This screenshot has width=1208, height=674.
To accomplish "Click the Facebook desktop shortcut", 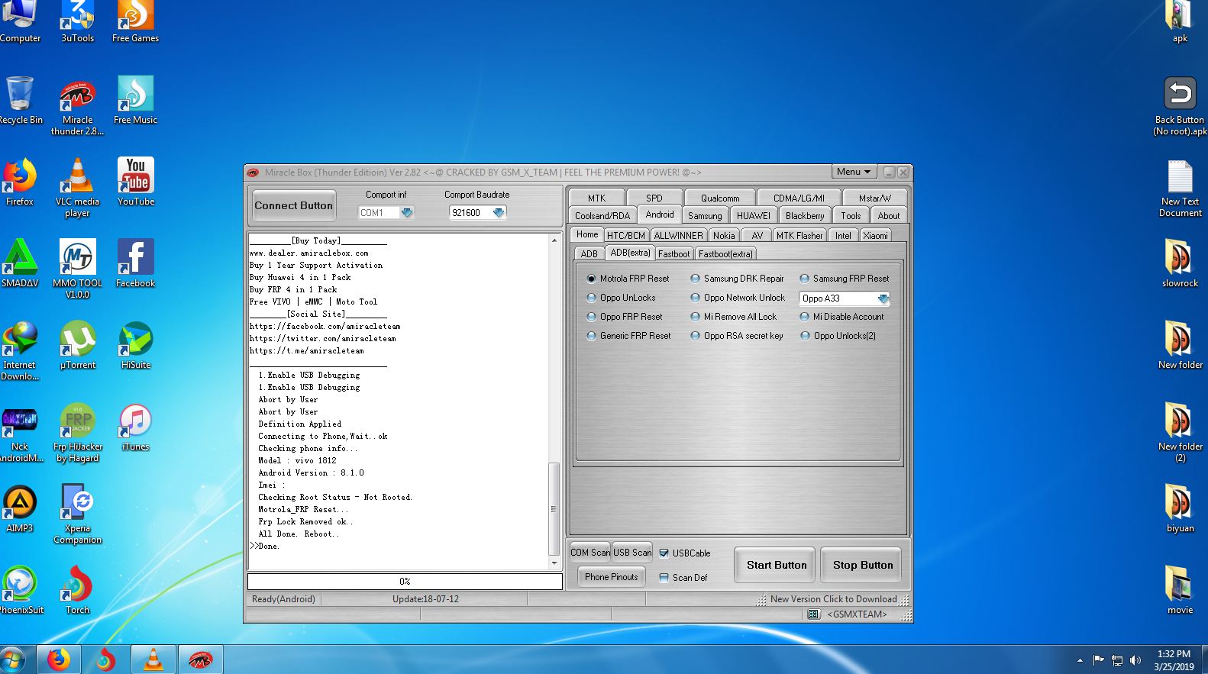I will click(136, 263).
